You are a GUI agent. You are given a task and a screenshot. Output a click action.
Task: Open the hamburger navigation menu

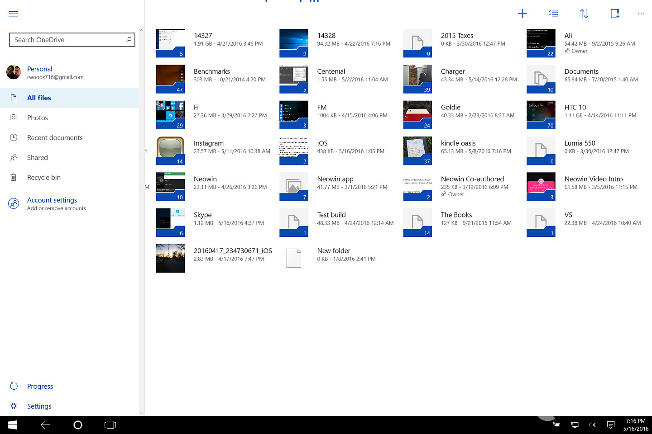click(14, 14)
